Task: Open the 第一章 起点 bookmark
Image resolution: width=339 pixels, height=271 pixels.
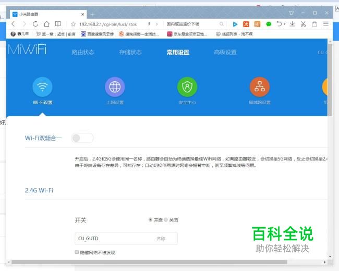Action: click(x=56, y=34)
